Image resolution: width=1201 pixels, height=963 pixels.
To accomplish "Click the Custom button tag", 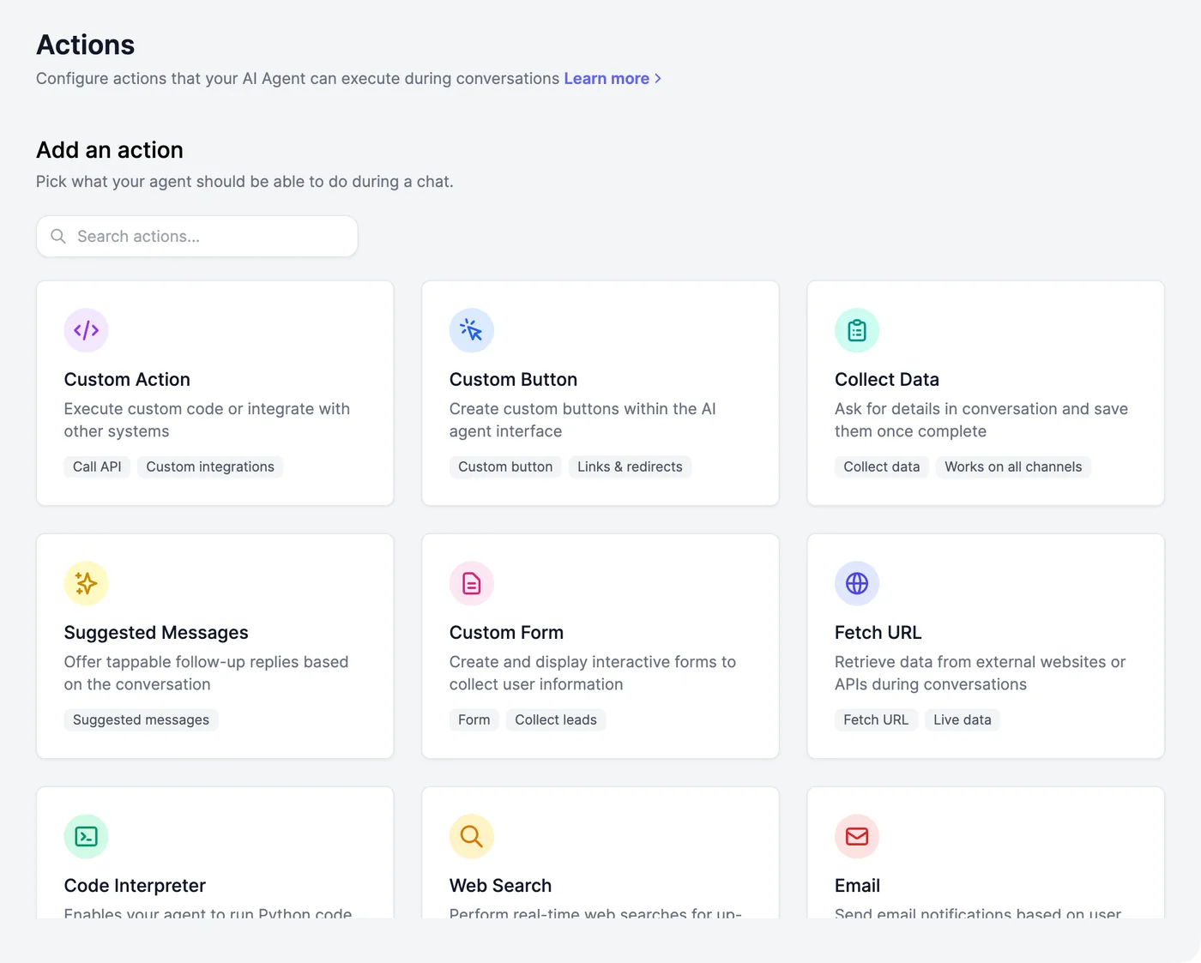I will tap(505, 466).
